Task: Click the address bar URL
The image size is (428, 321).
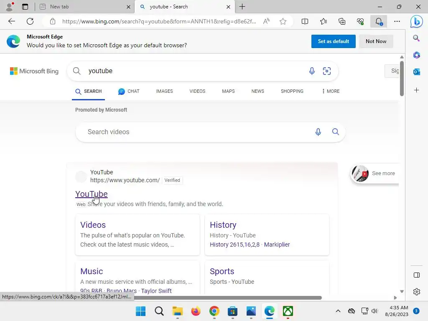Action: (x=159, y=21)
